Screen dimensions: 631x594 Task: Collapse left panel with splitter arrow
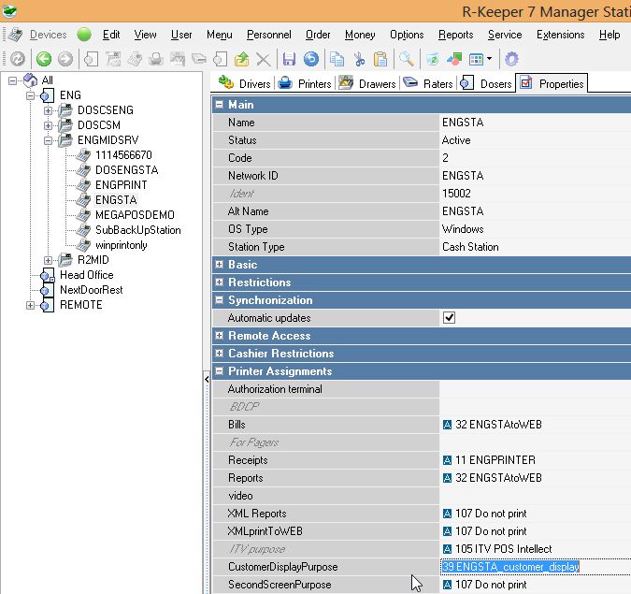[207, 379]
